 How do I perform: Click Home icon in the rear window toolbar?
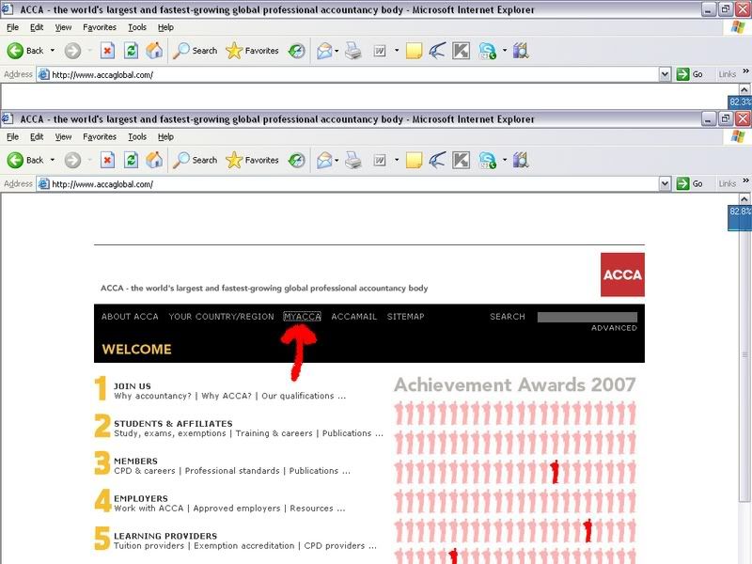coord(154,51)
